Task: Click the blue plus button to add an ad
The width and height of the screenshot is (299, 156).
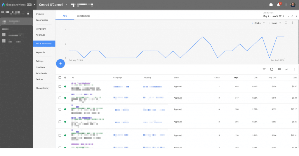Action: pos(60,64)
